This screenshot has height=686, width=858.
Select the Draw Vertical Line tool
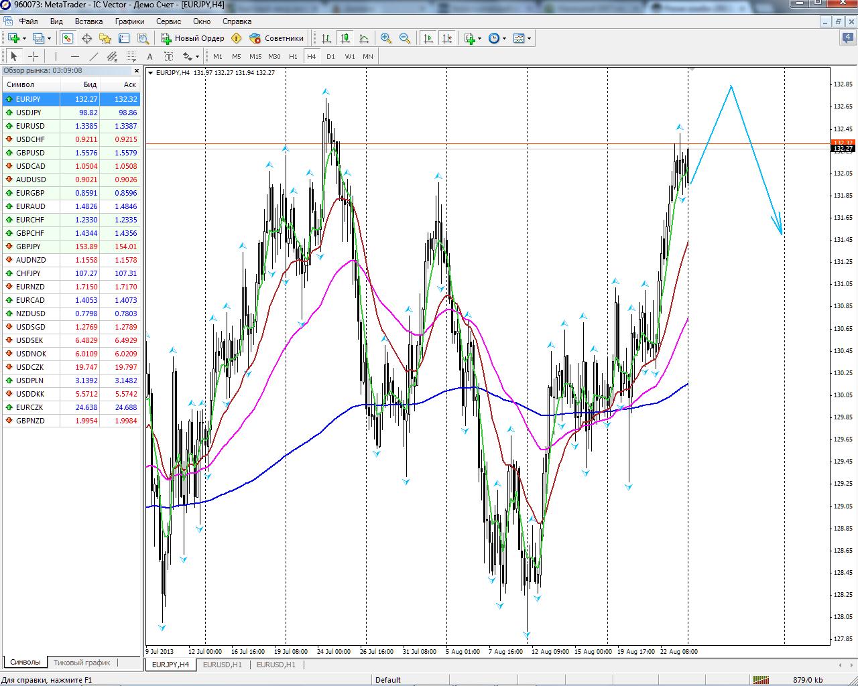[56, 57]
